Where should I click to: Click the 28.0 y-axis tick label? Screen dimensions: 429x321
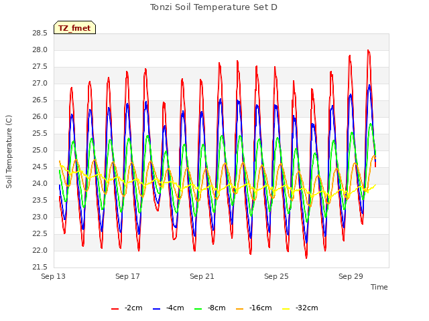[x=40, y=50]
